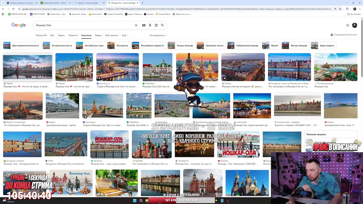This screenshot has height=204, width=363.
Task: Open the zoom magnifier icon in address bar
Action: (335, 9)
